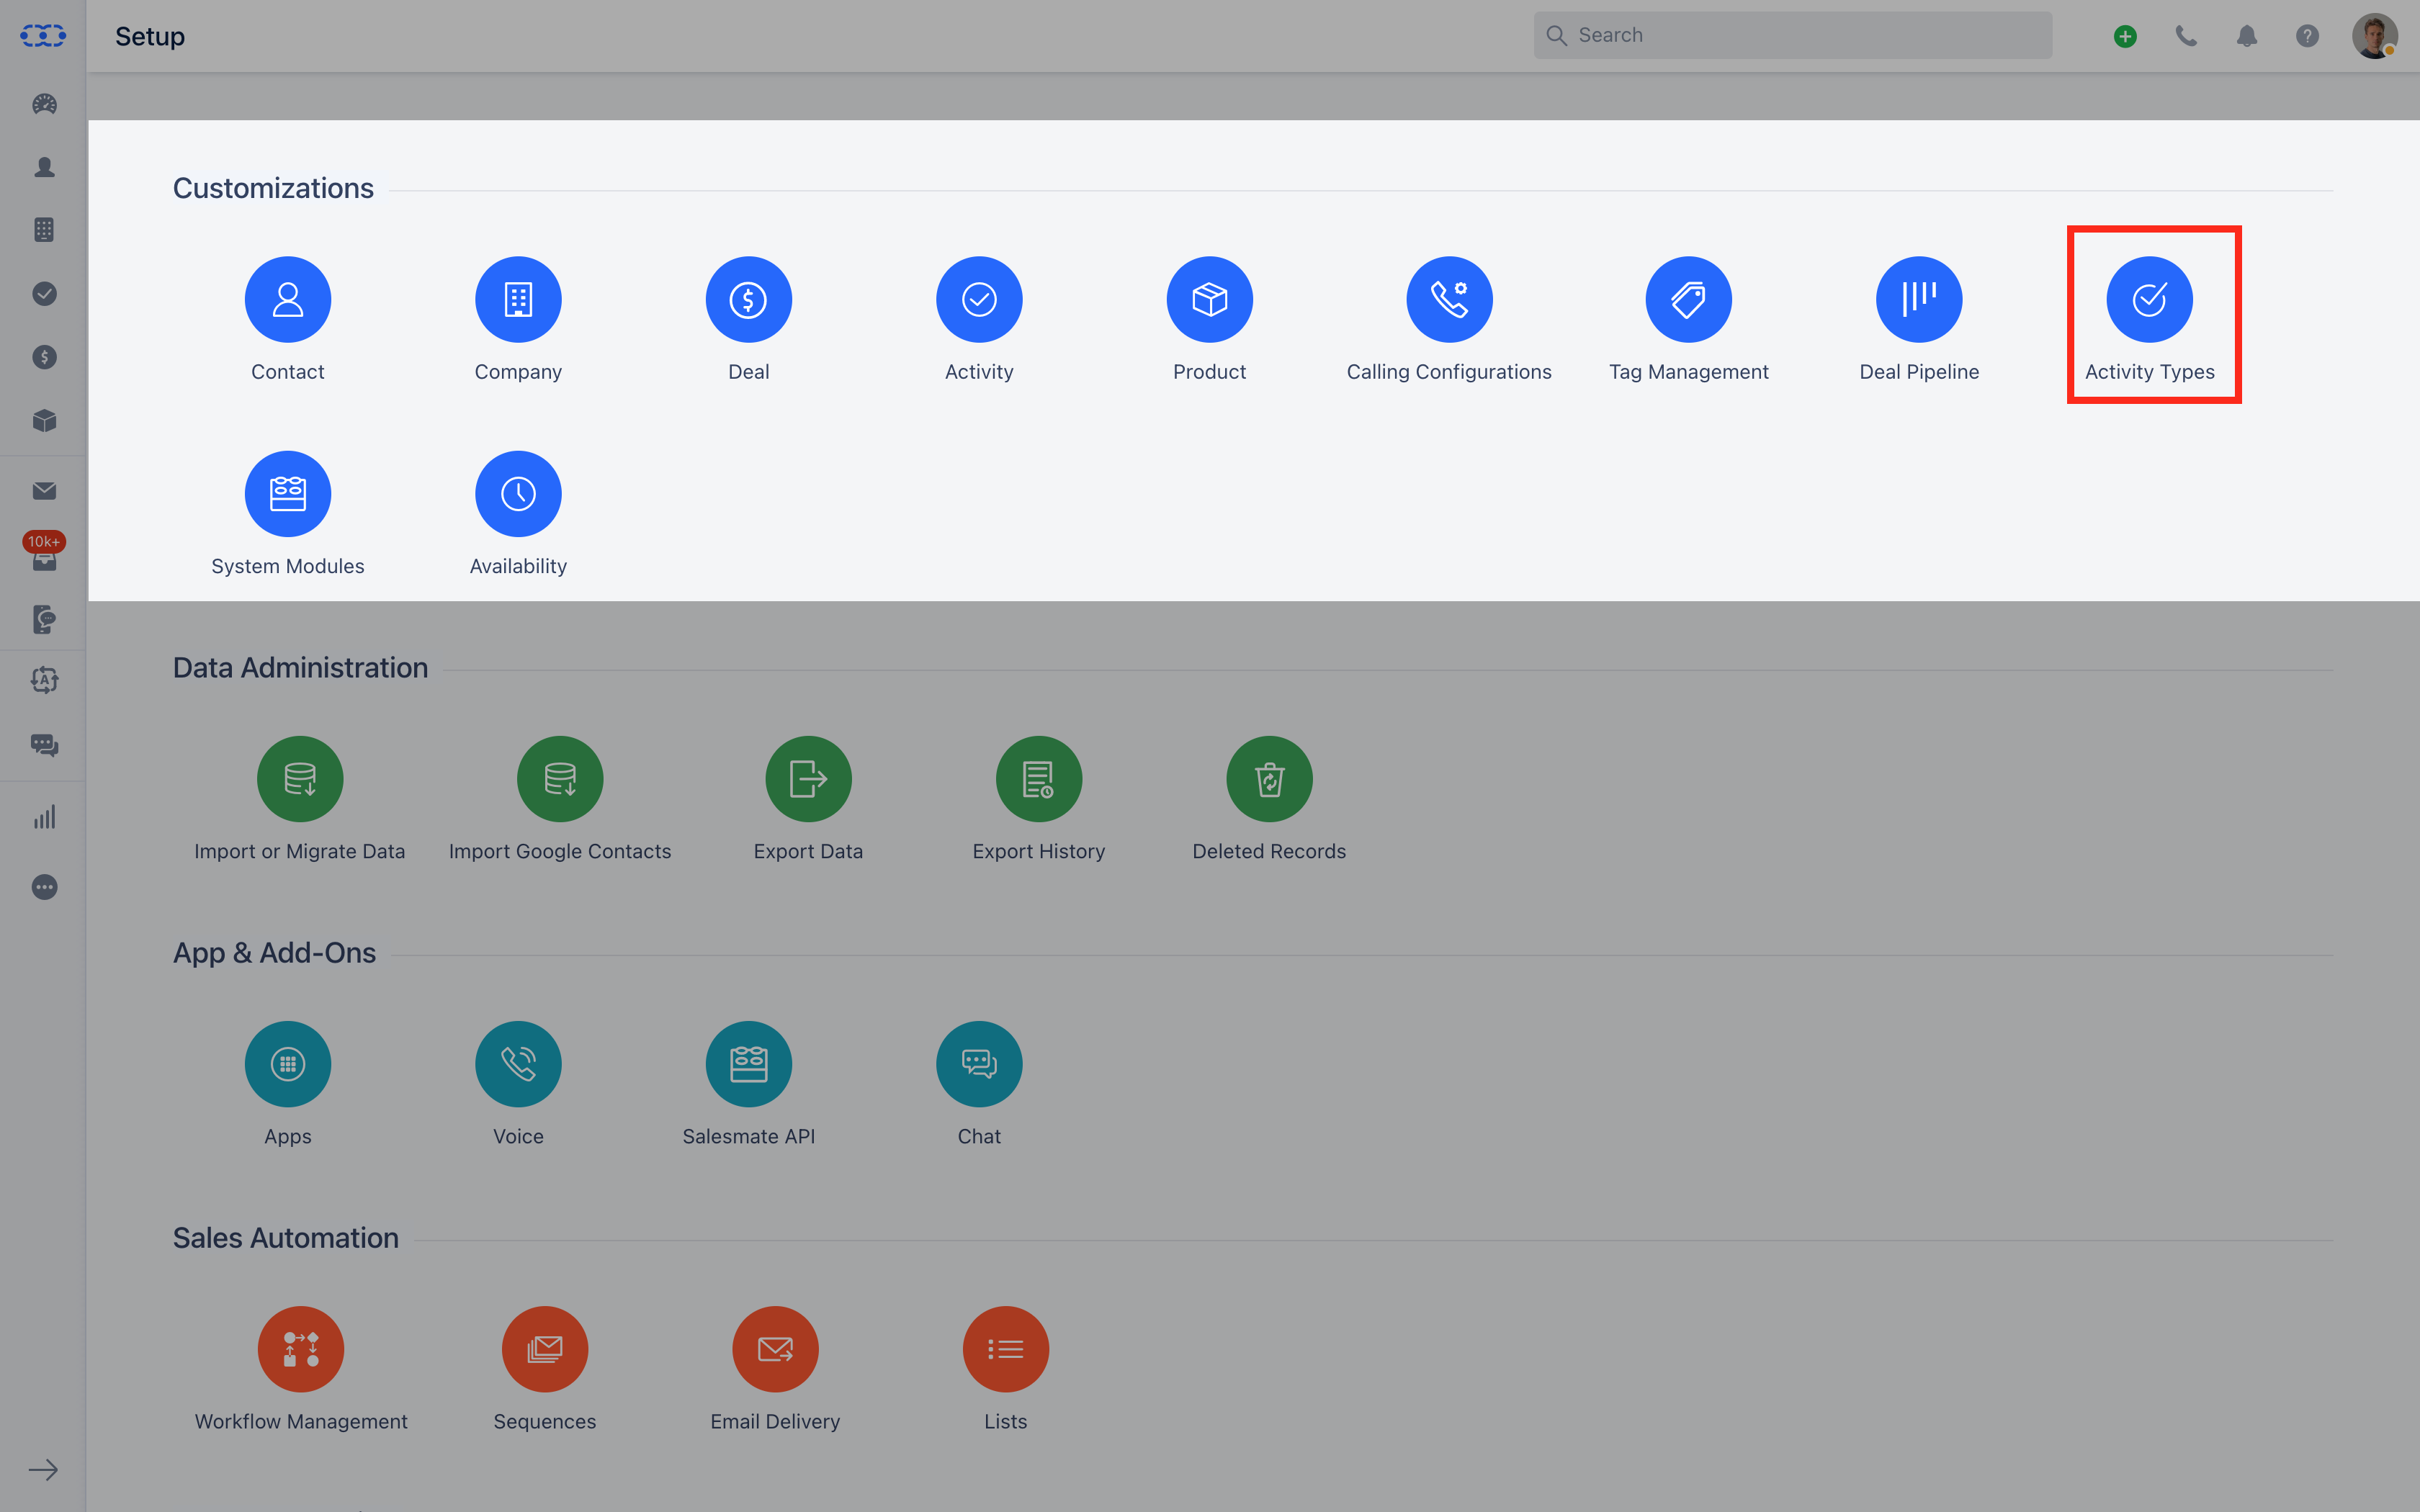Image resolution: width=2420 pixels, height=1512 pixels.
Task: Open the help question mark icon
Action: coord(2307,36)
